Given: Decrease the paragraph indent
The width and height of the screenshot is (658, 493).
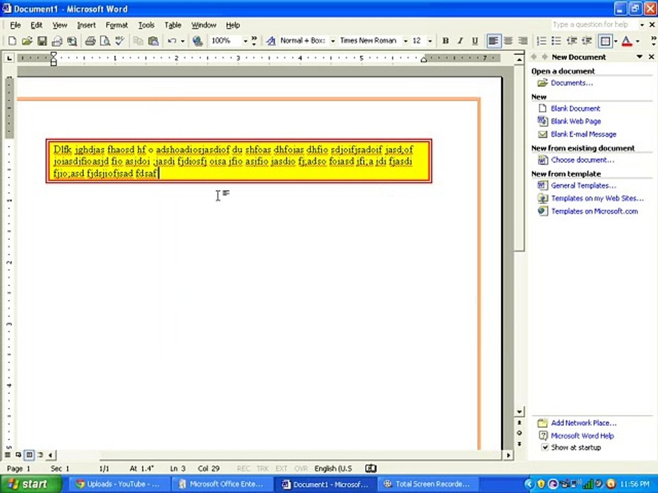Looking at the screenshot, I should 572,40.
